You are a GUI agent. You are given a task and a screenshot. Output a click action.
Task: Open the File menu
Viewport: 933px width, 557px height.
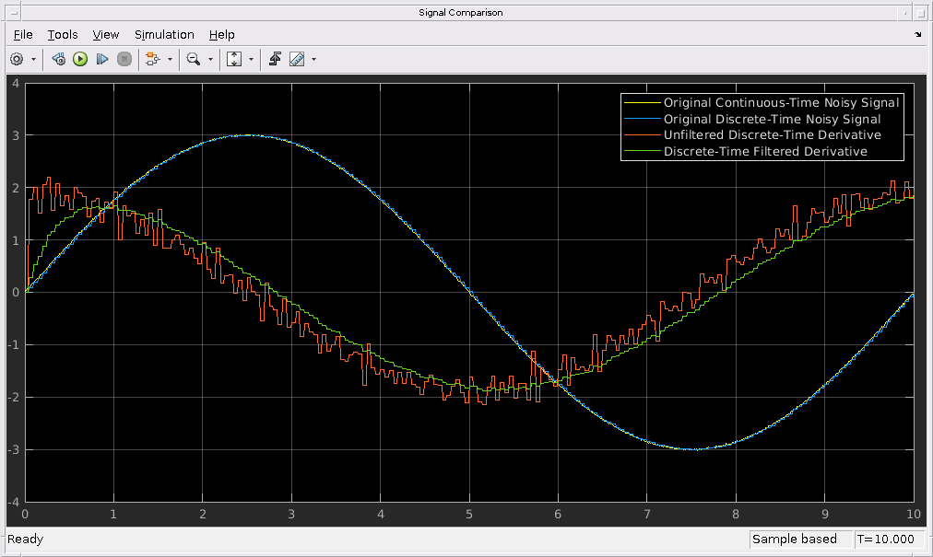point(23,34)
